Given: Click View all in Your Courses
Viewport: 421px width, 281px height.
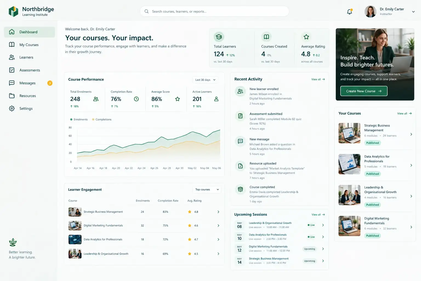Looking at the screenshot, I should tap(404, 113).
